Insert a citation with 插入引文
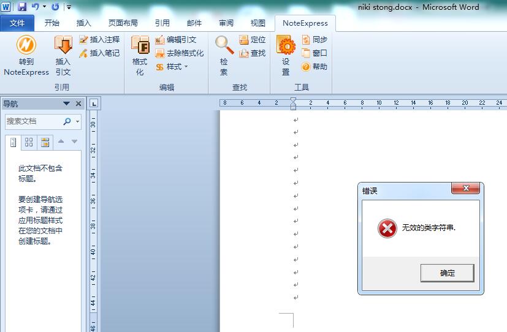The image size is (507, 332). click(63, 56)
